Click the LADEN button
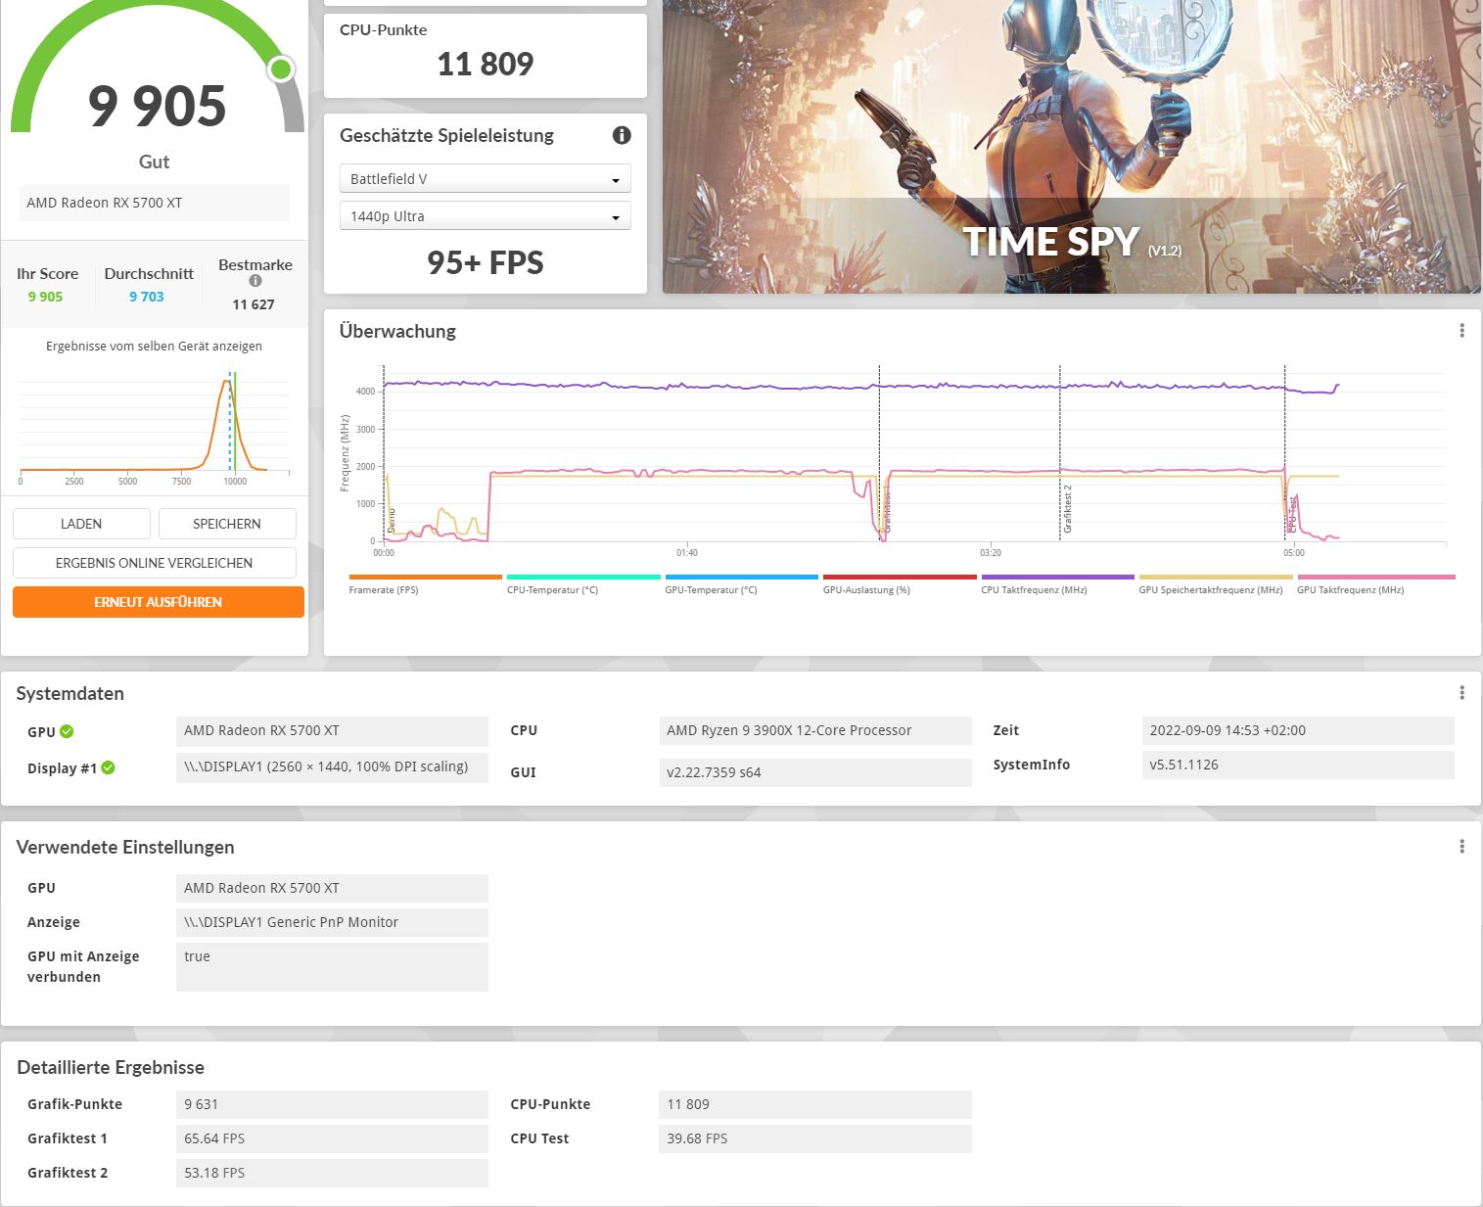The width and height of the screenshot is (1483, 1207). pos(81,524)
